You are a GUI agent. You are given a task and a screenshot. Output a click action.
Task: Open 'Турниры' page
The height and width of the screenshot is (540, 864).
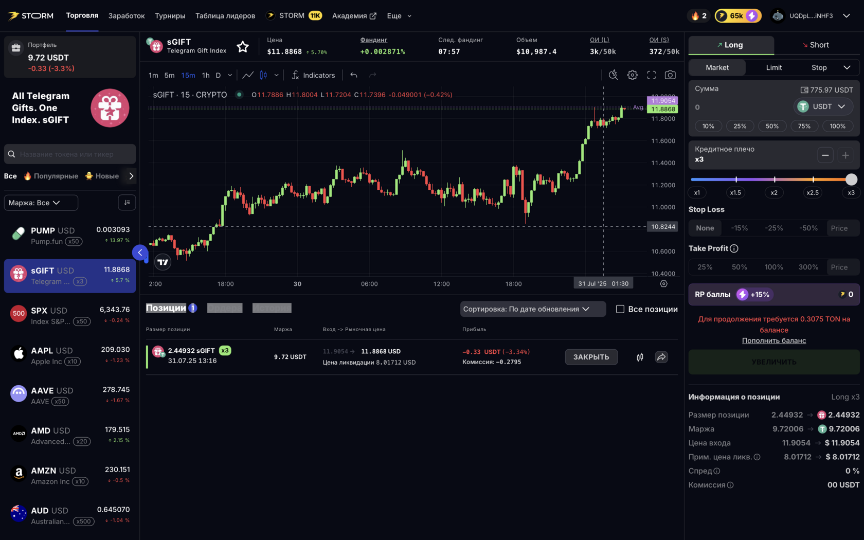coord(170,16)
